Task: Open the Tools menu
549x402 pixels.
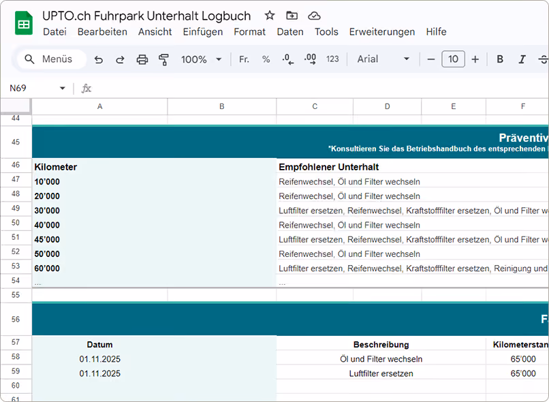Action: pos(326,32)
